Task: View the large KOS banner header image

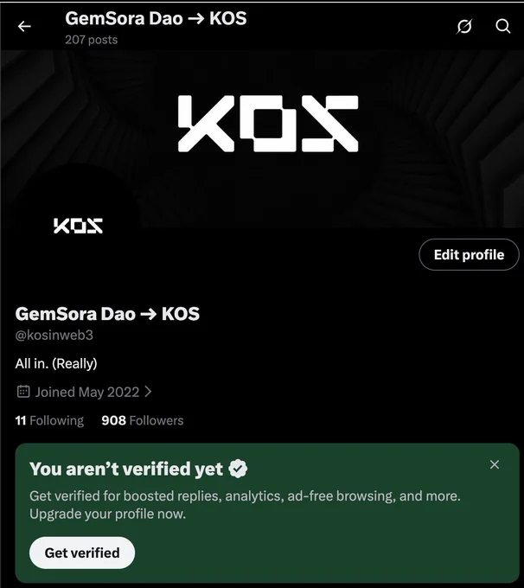Action: [x=262, y=138]
